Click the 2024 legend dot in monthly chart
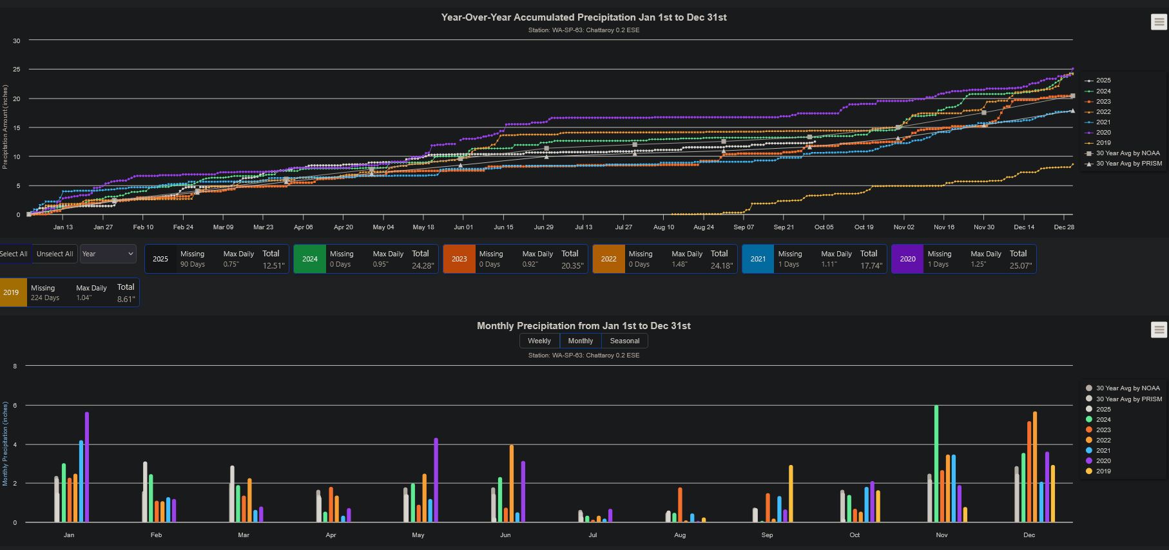Screen dimensions: 1169x550 tap(1089, 420)
